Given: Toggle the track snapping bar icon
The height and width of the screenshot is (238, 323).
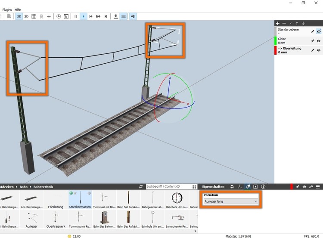Looking at the screenshot, I should [x=124, y=16].
